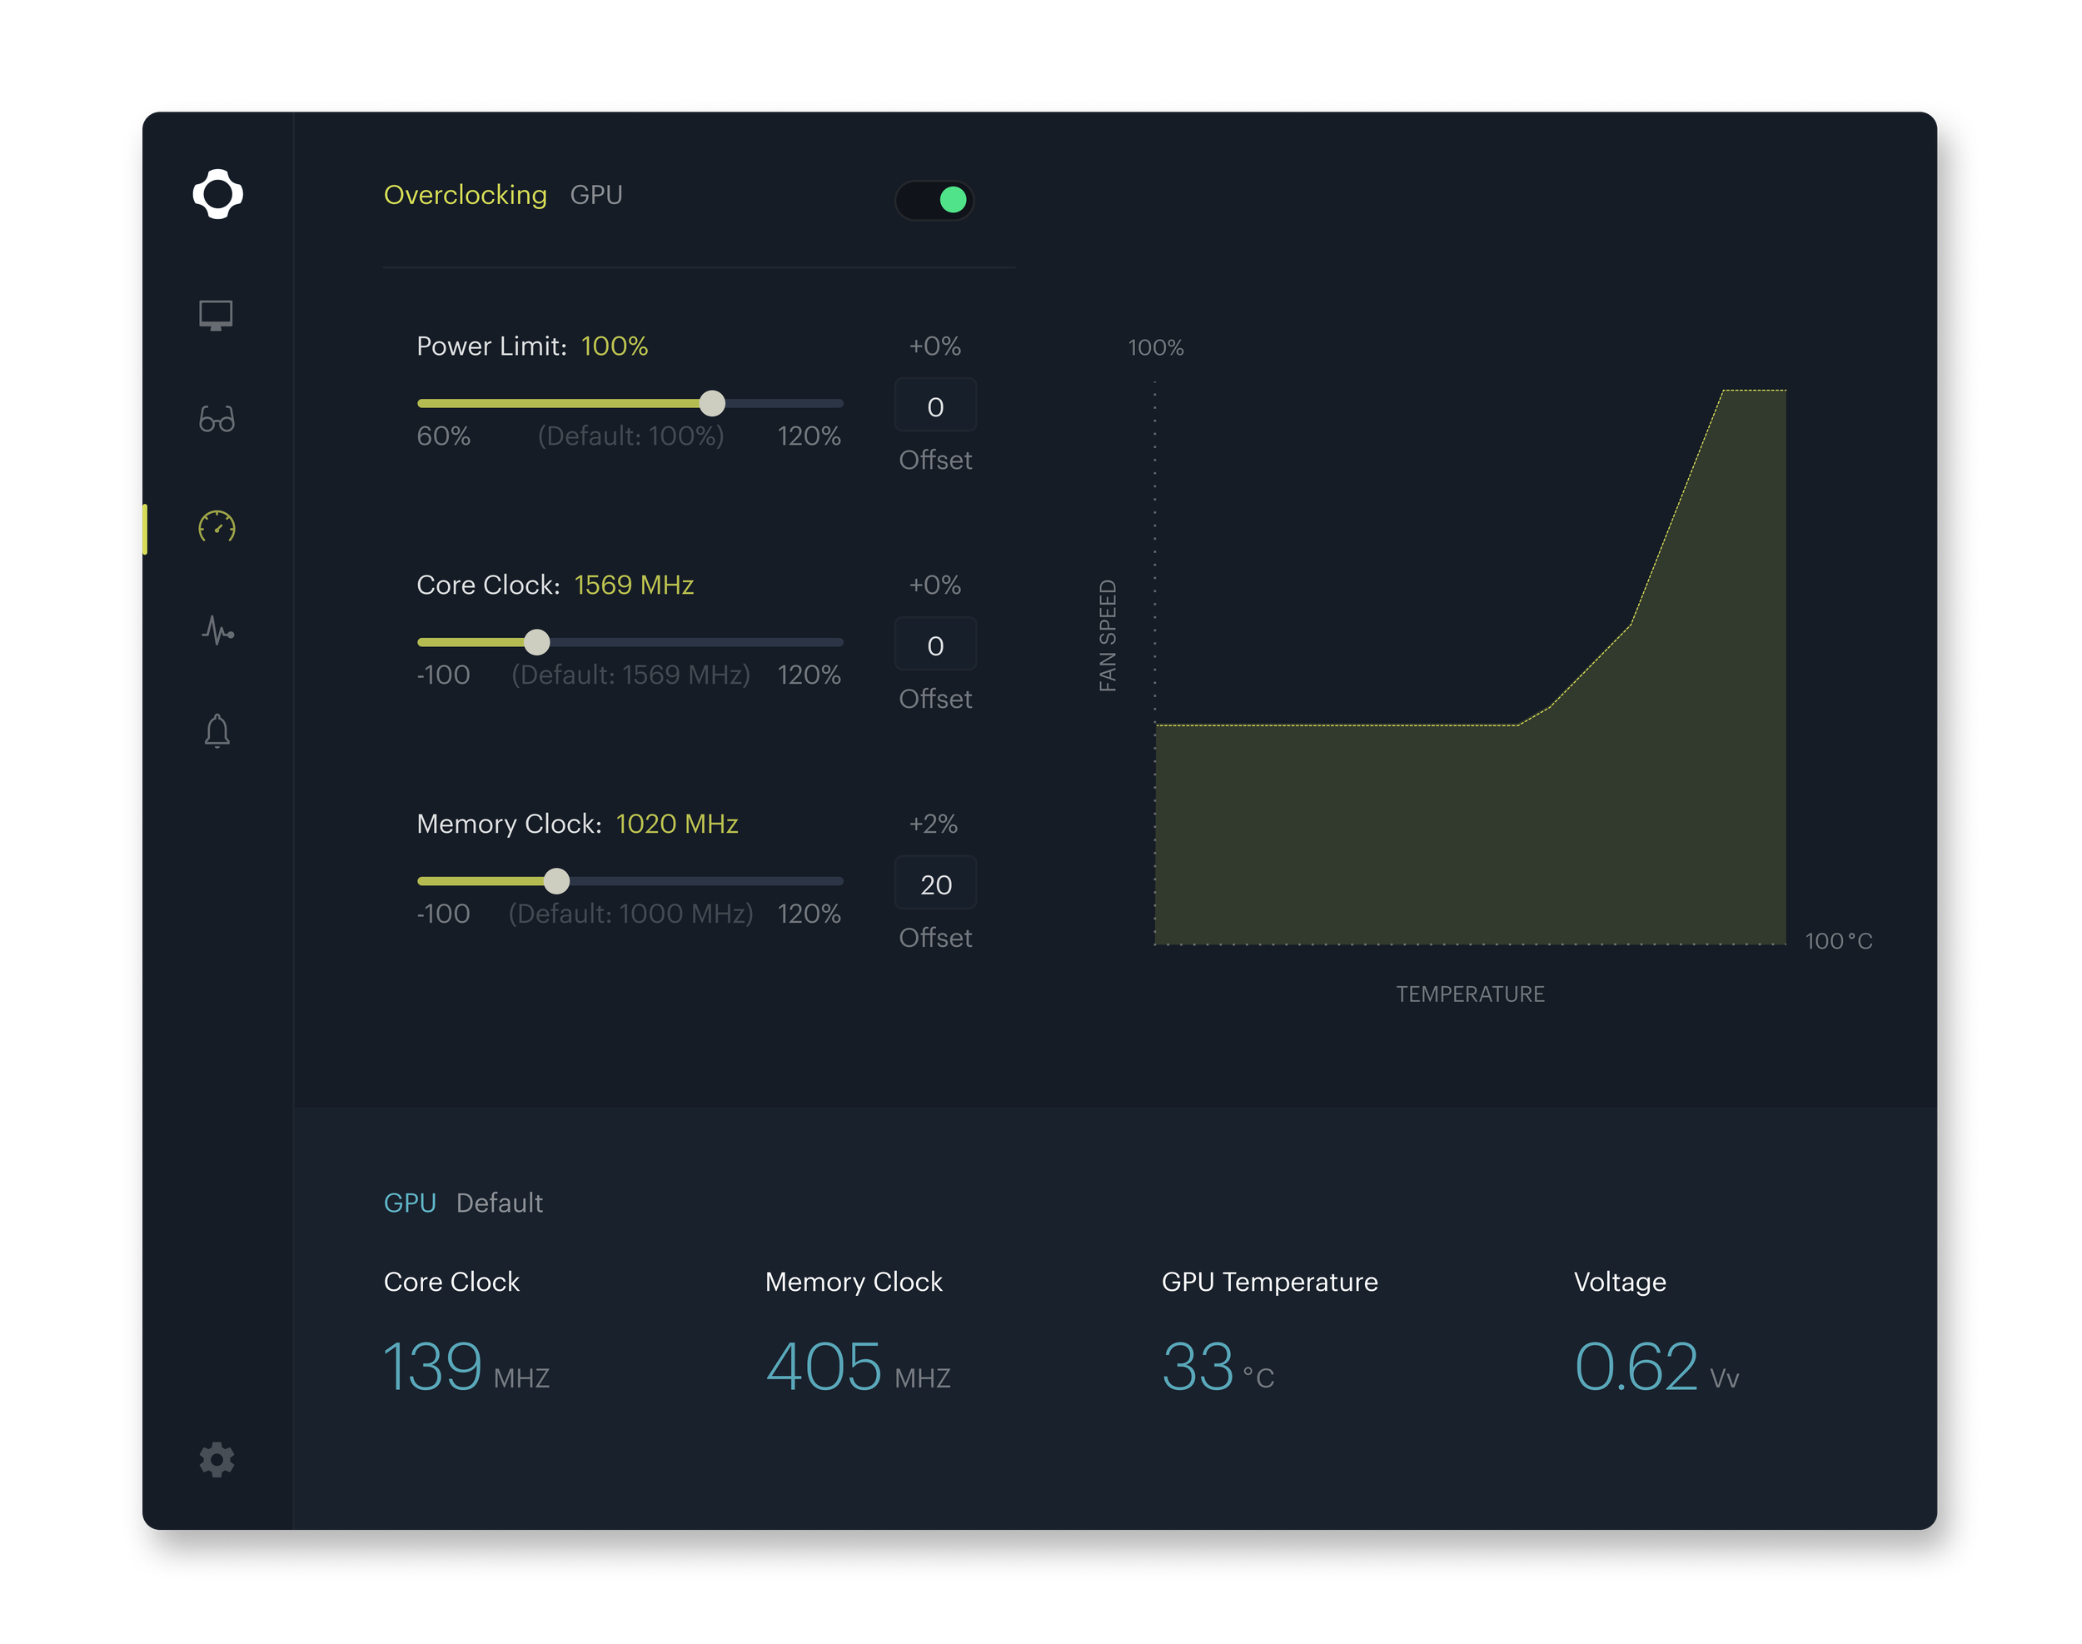Viewport: 2082px width, 1644px height.
Task: Click the app logo in sidebar
Action: 217,194
